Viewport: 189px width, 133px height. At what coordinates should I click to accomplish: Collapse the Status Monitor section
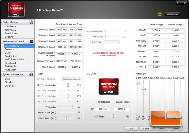tap(2, 22)
